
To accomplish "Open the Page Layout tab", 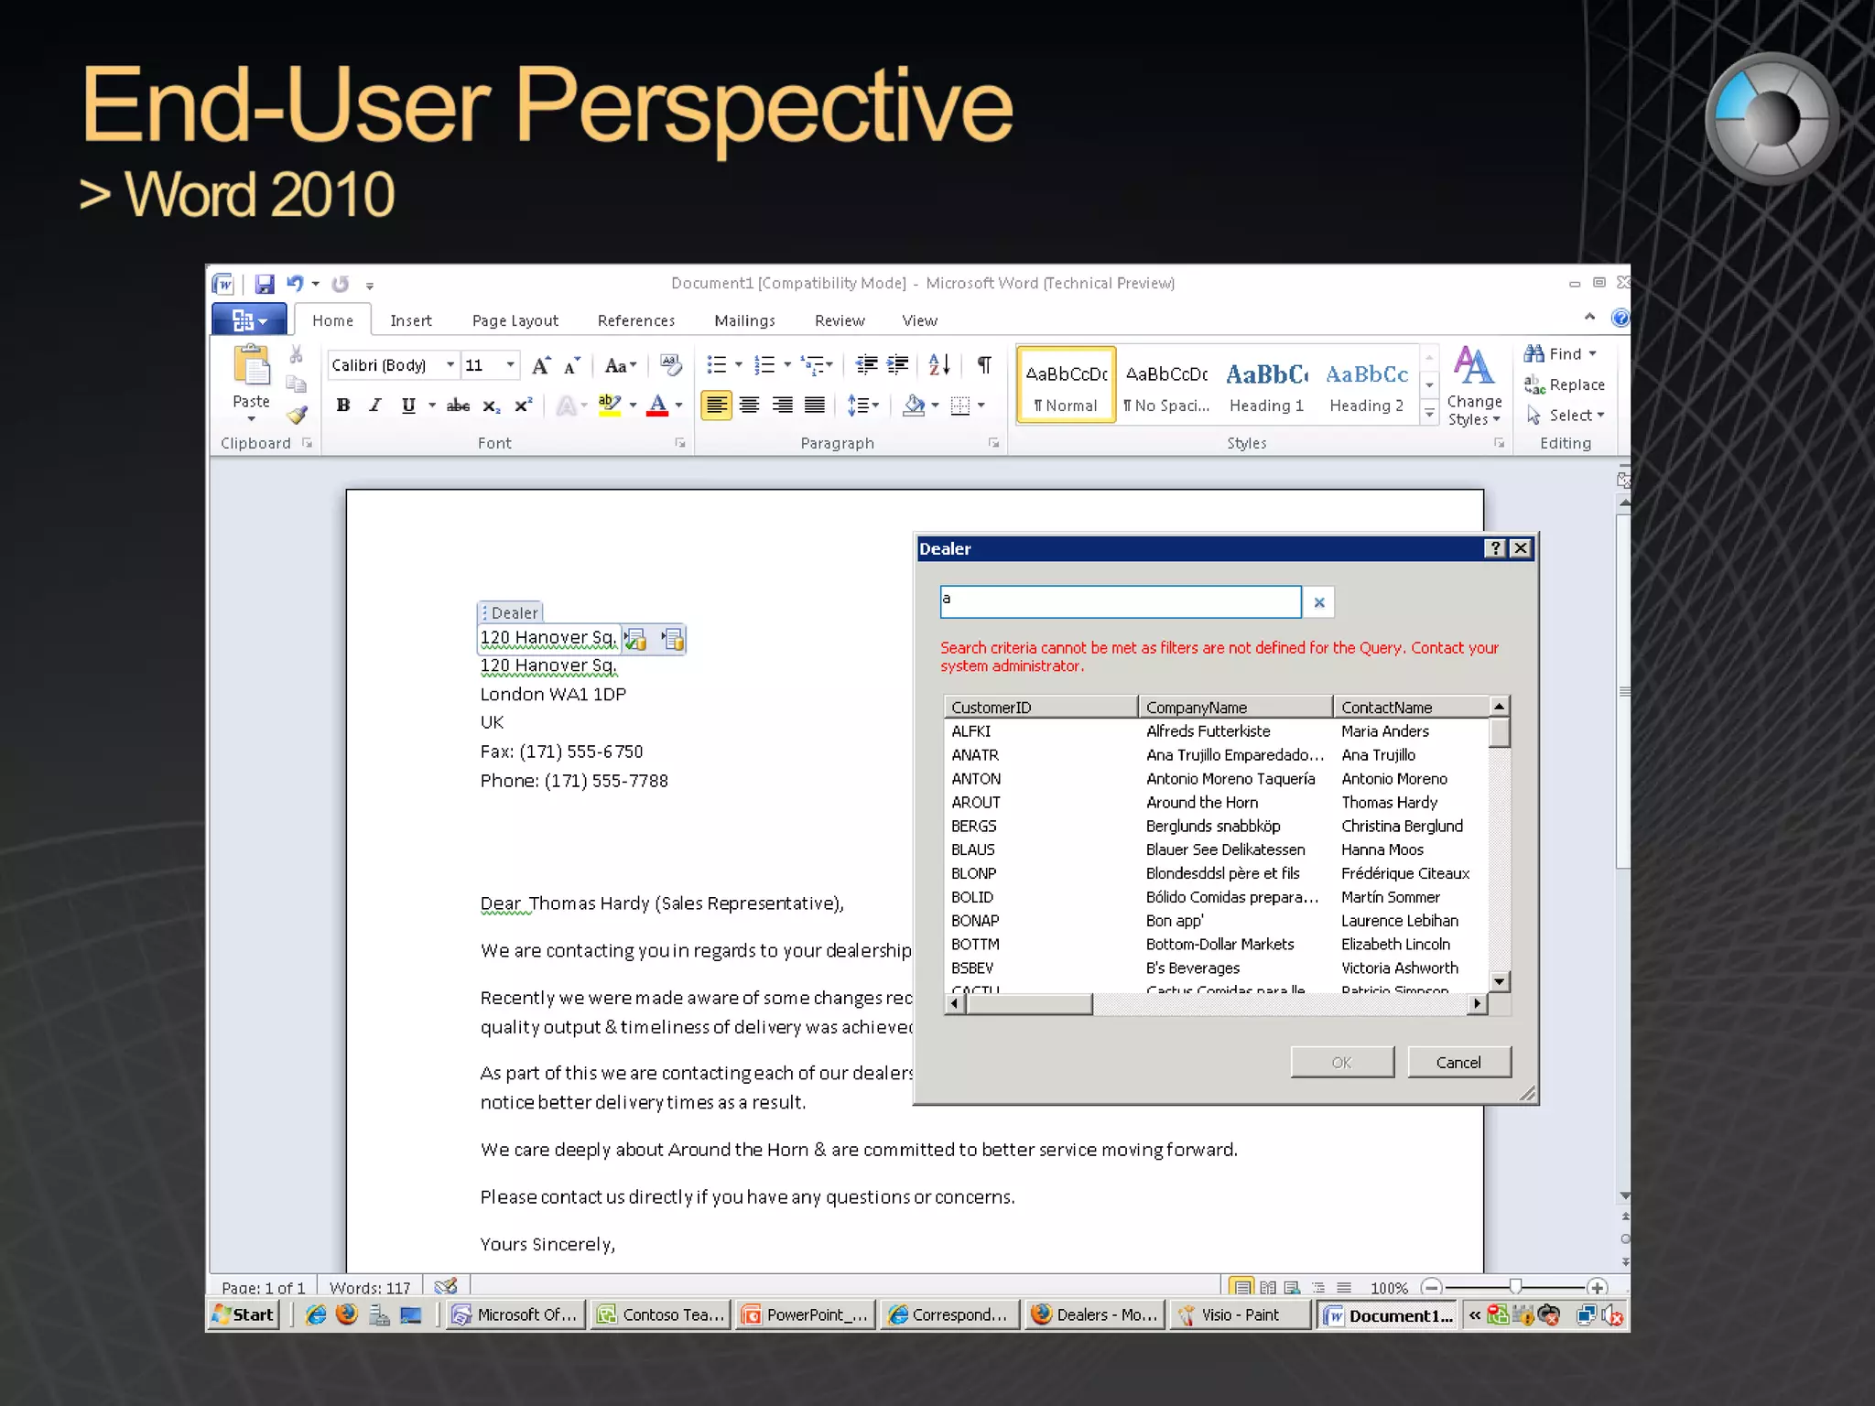I will point(515,320).
